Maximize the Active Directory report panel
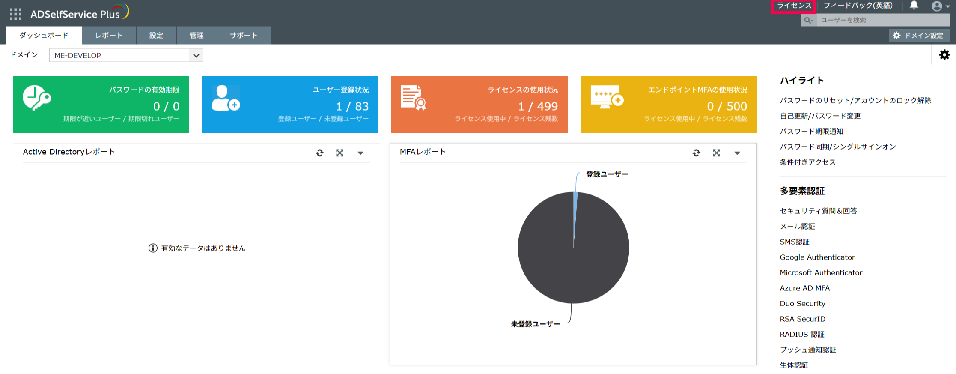The height and width of the screenshot is (374, 956). tap(340, 153)
